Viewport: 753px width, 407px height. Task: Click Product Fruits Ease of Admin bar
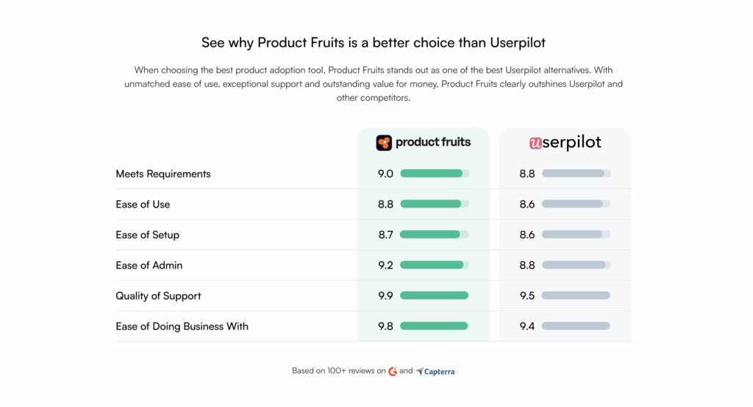434,265
